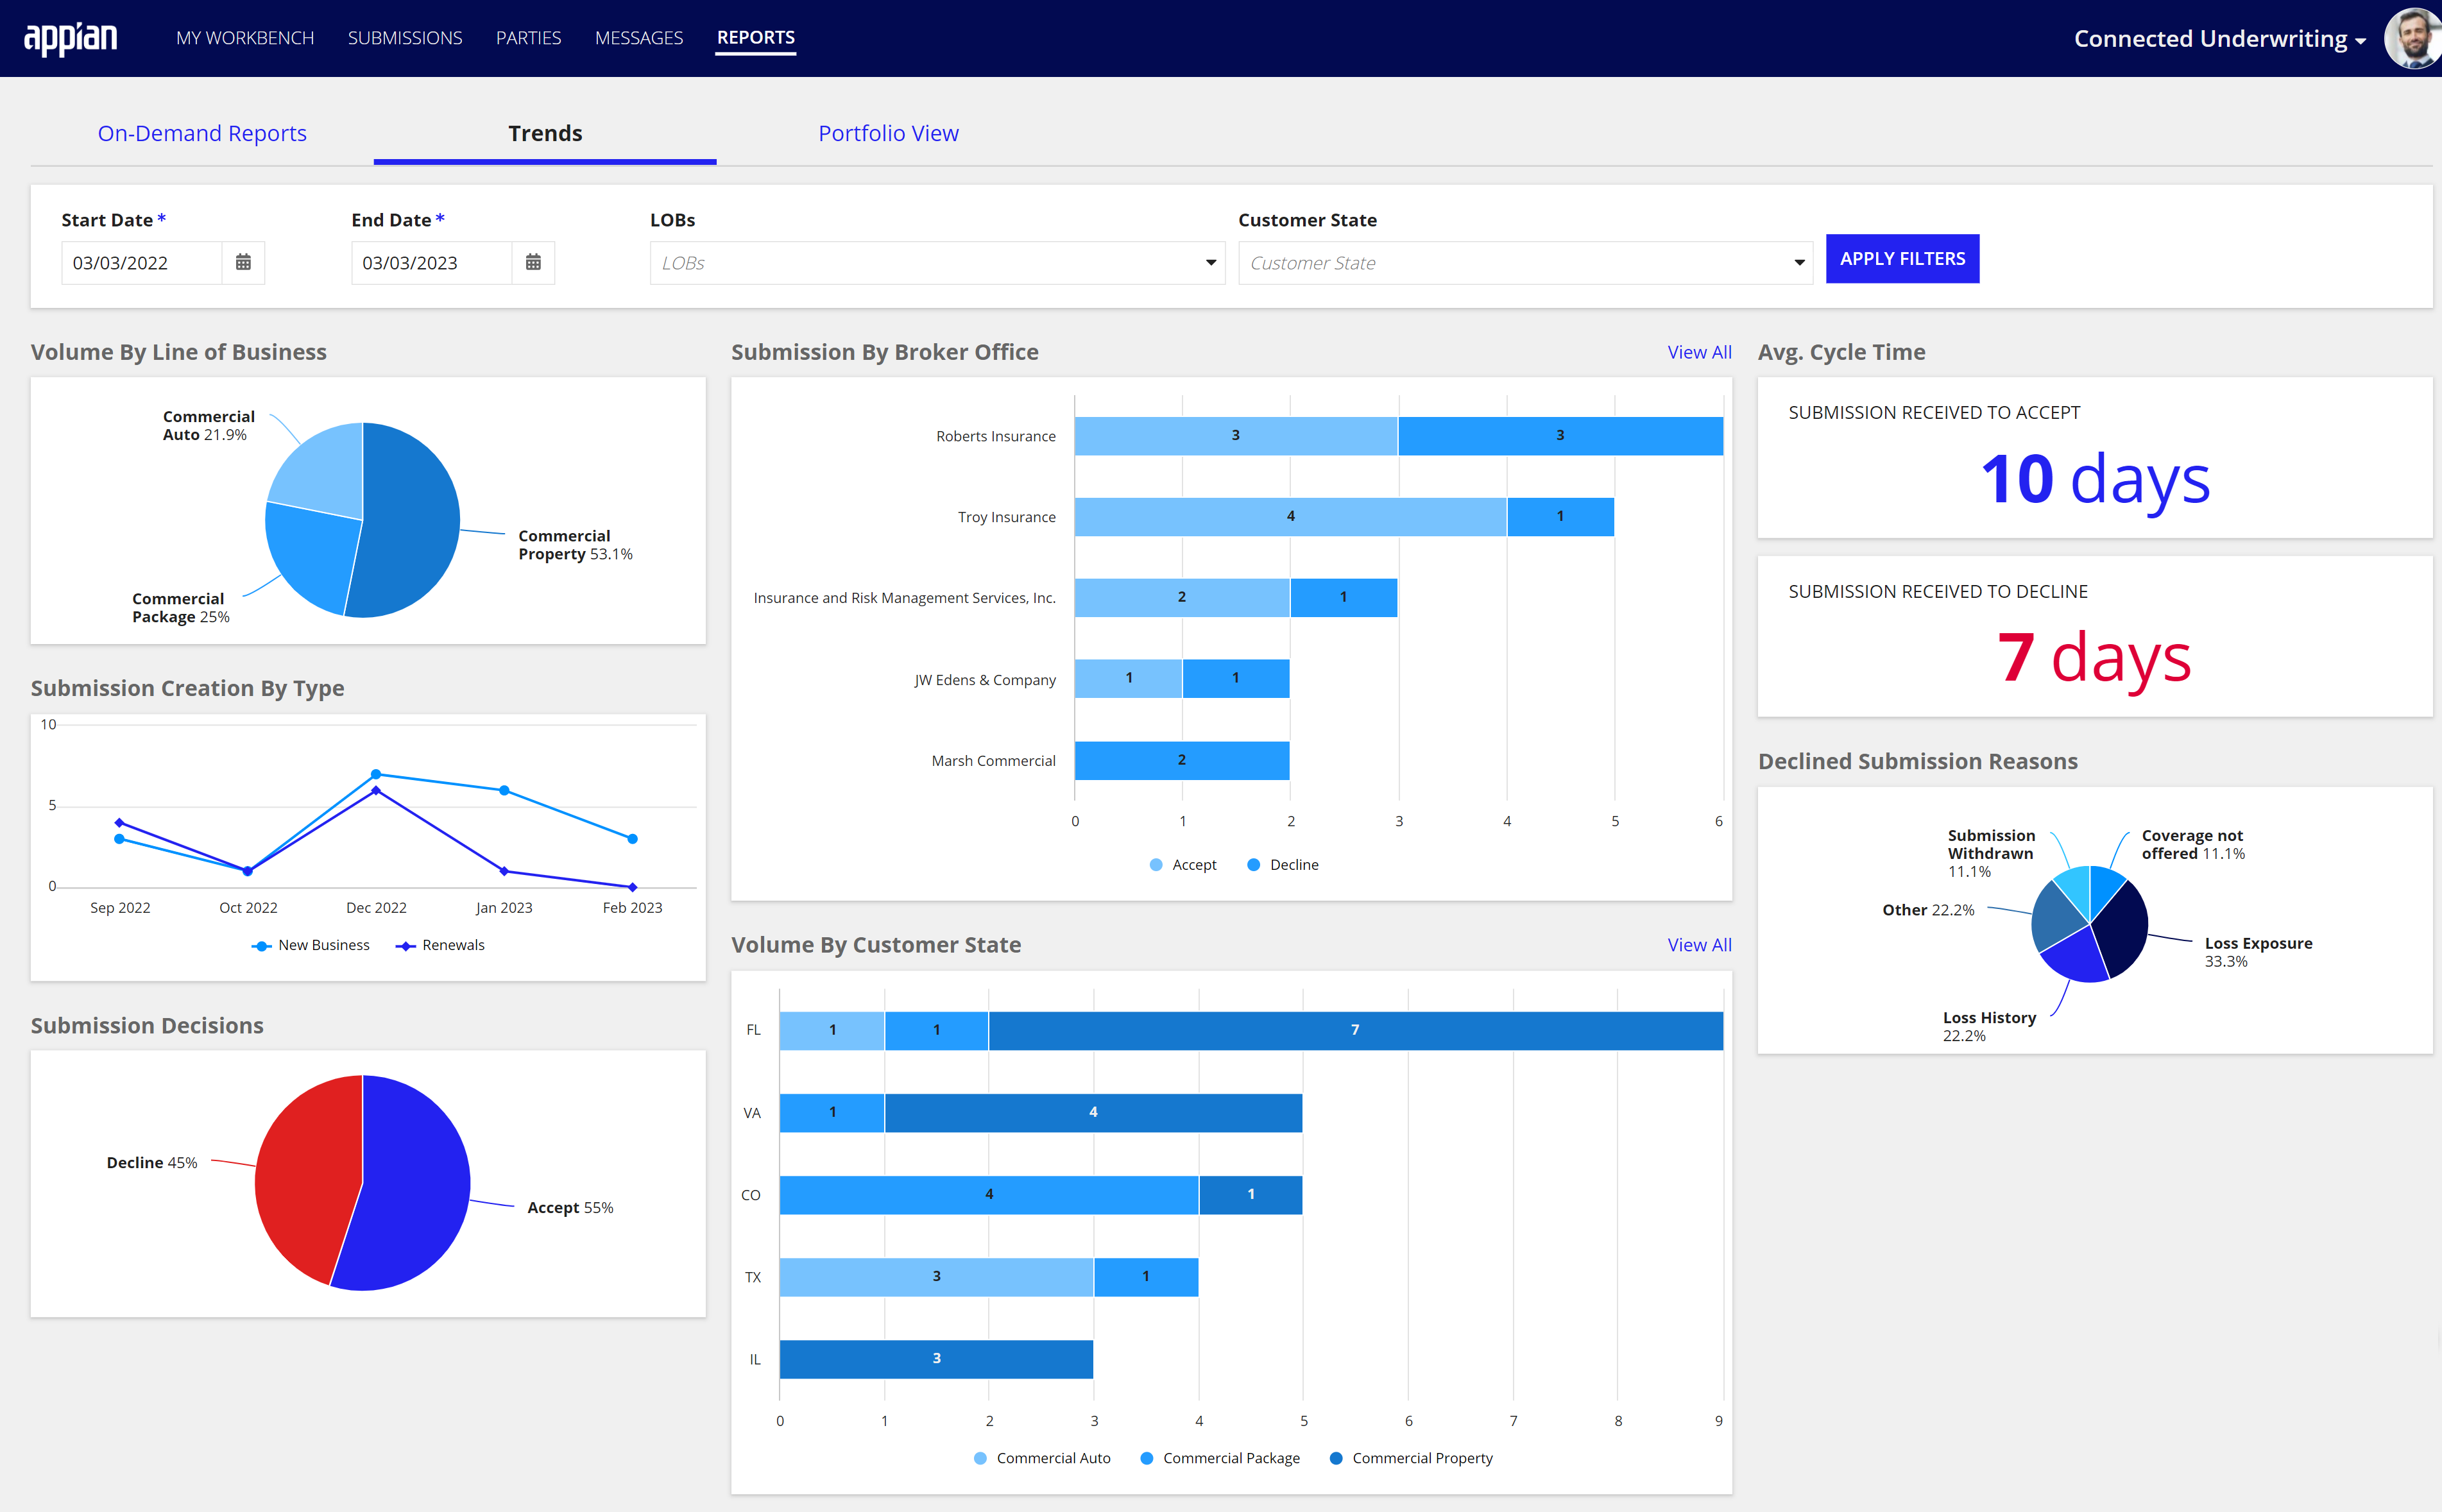The height and width of the screenshot is (1512, 2442).
Task: Click the SUBMISSIONS navigation menu item
Action: [403, 37]
